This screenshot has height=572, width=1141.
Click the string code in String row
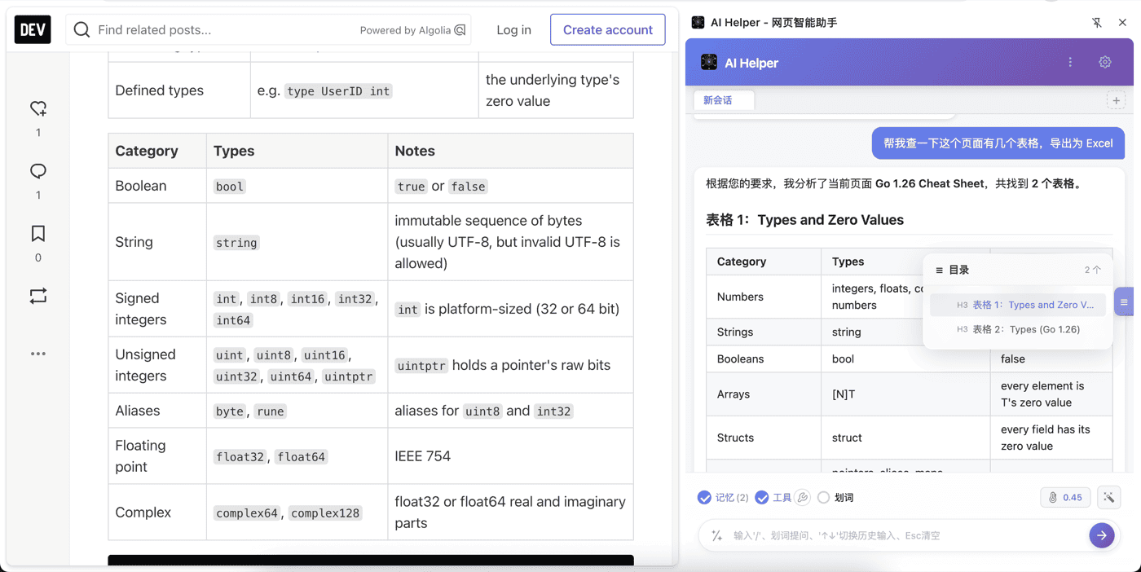(236, 243)
